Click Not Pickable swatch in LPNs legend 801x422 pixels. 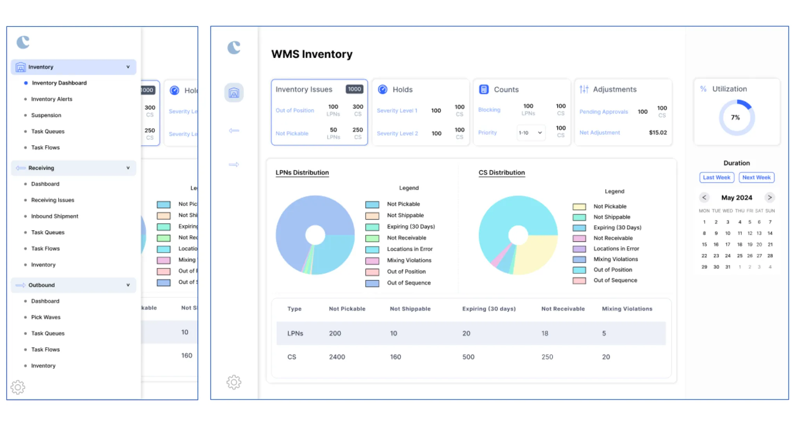click(372, 204)
